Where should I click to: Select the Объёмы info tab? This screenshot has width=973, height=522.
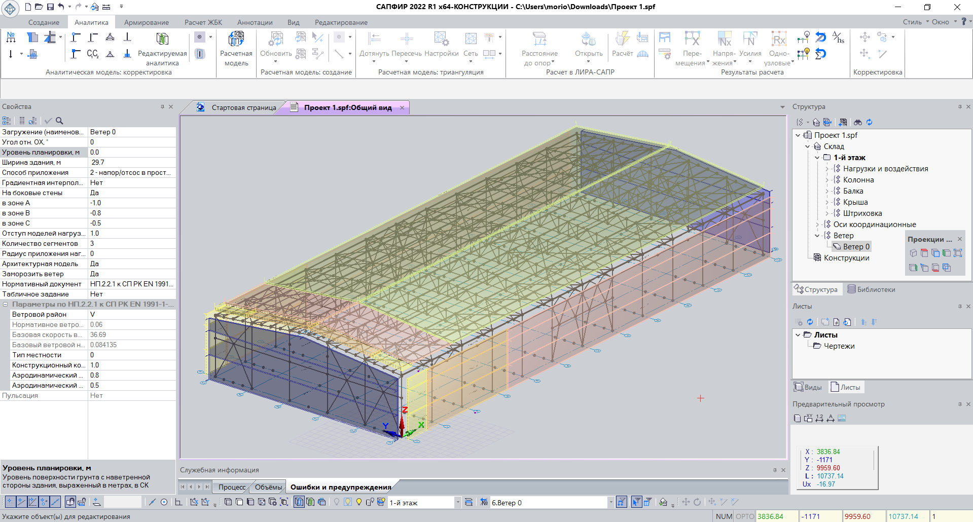pyautogui.click(x=268, y=487)
